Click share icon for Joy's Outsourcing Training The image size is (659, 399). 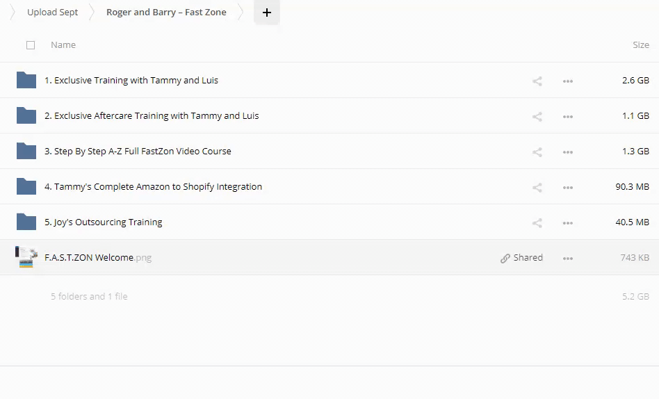point(537,222)
